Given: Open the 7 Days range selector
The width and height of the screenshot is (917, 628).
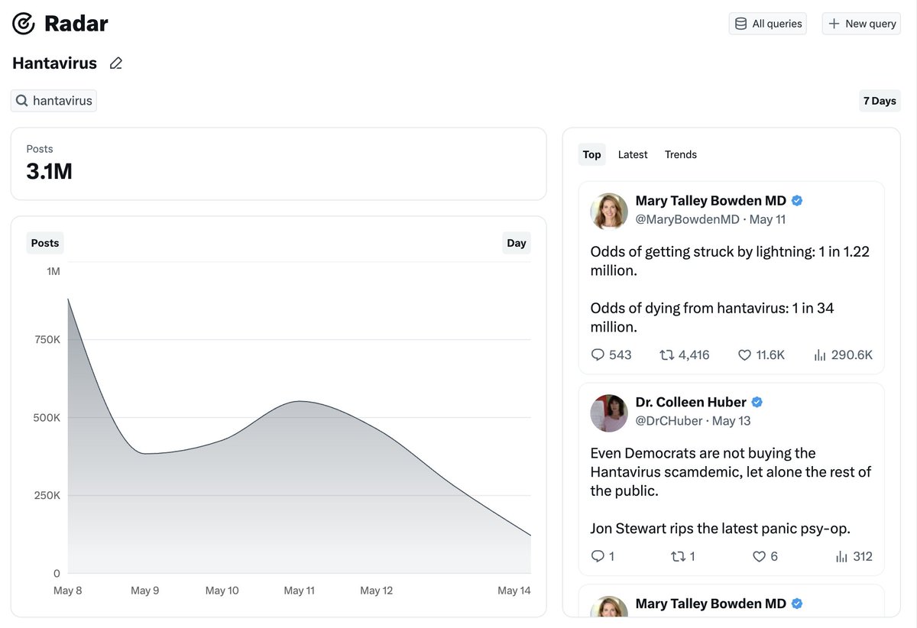Looking at the screenshot, I should pyautogui.click(x=880, y=101).
